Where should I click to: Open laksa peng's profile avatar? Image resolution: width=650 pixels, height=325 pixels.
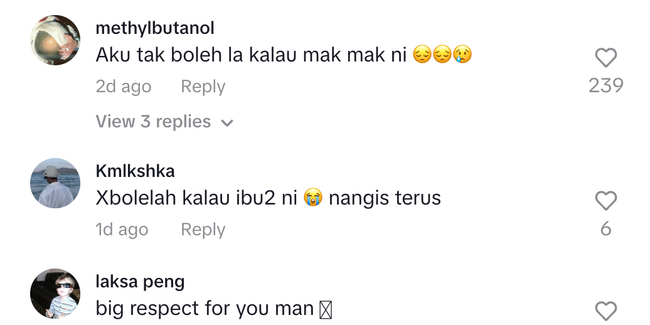tap(55, 294)
